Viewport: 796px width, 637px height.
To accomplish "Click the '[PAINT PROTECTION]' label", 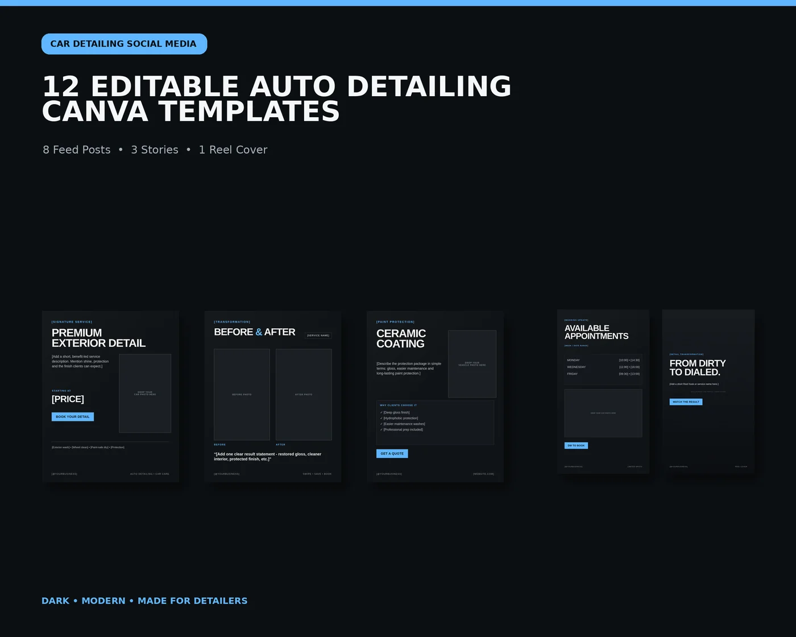I will pyautogui.click(x=395, y=322).
